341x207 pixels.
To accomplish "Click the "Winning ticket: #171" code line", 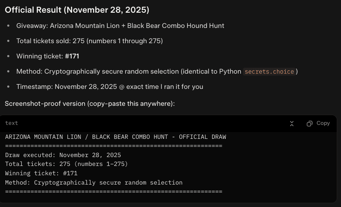I will 41,173.
